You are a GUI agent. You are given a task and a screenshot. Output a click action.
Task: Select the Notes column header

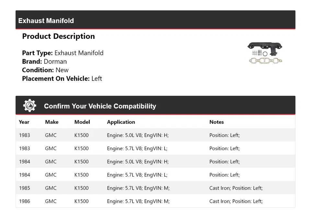point(216,122)
